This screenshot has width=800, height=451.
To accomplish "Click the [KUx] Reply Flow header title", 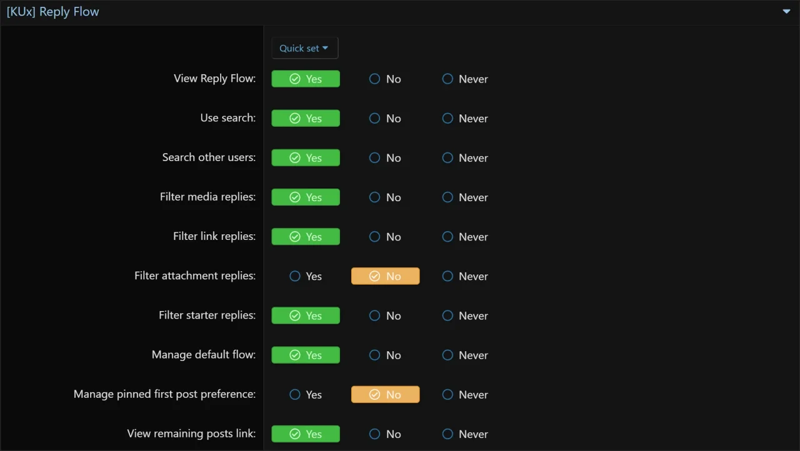I will pos(53,12).
